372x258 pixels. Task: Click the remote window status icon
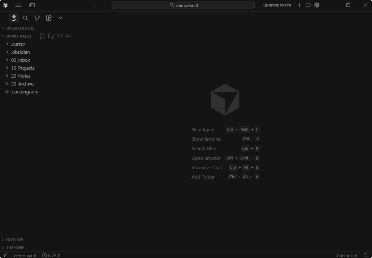5,255
